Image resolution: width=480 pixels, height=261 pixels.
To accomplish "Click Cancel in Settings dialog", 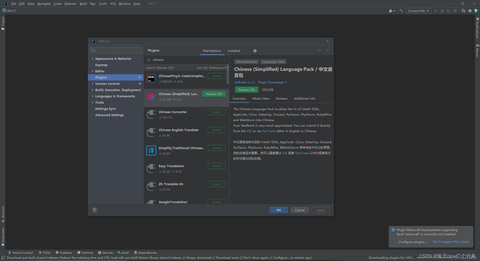I will pyautogui.click(x=299, y=210).
